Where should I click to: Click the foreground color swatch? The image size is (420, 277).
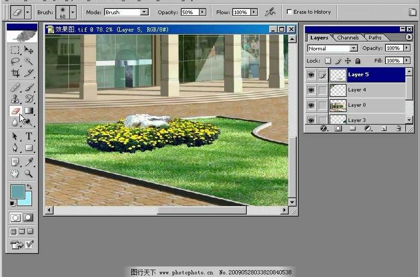pos(17,192)
